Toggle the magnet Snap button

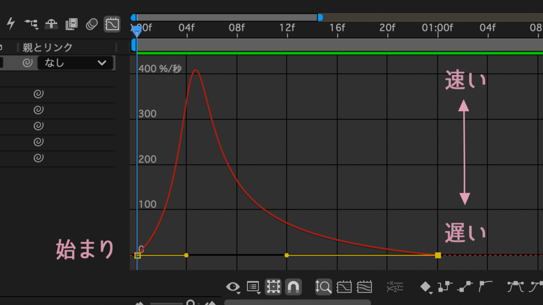(293, 286)
